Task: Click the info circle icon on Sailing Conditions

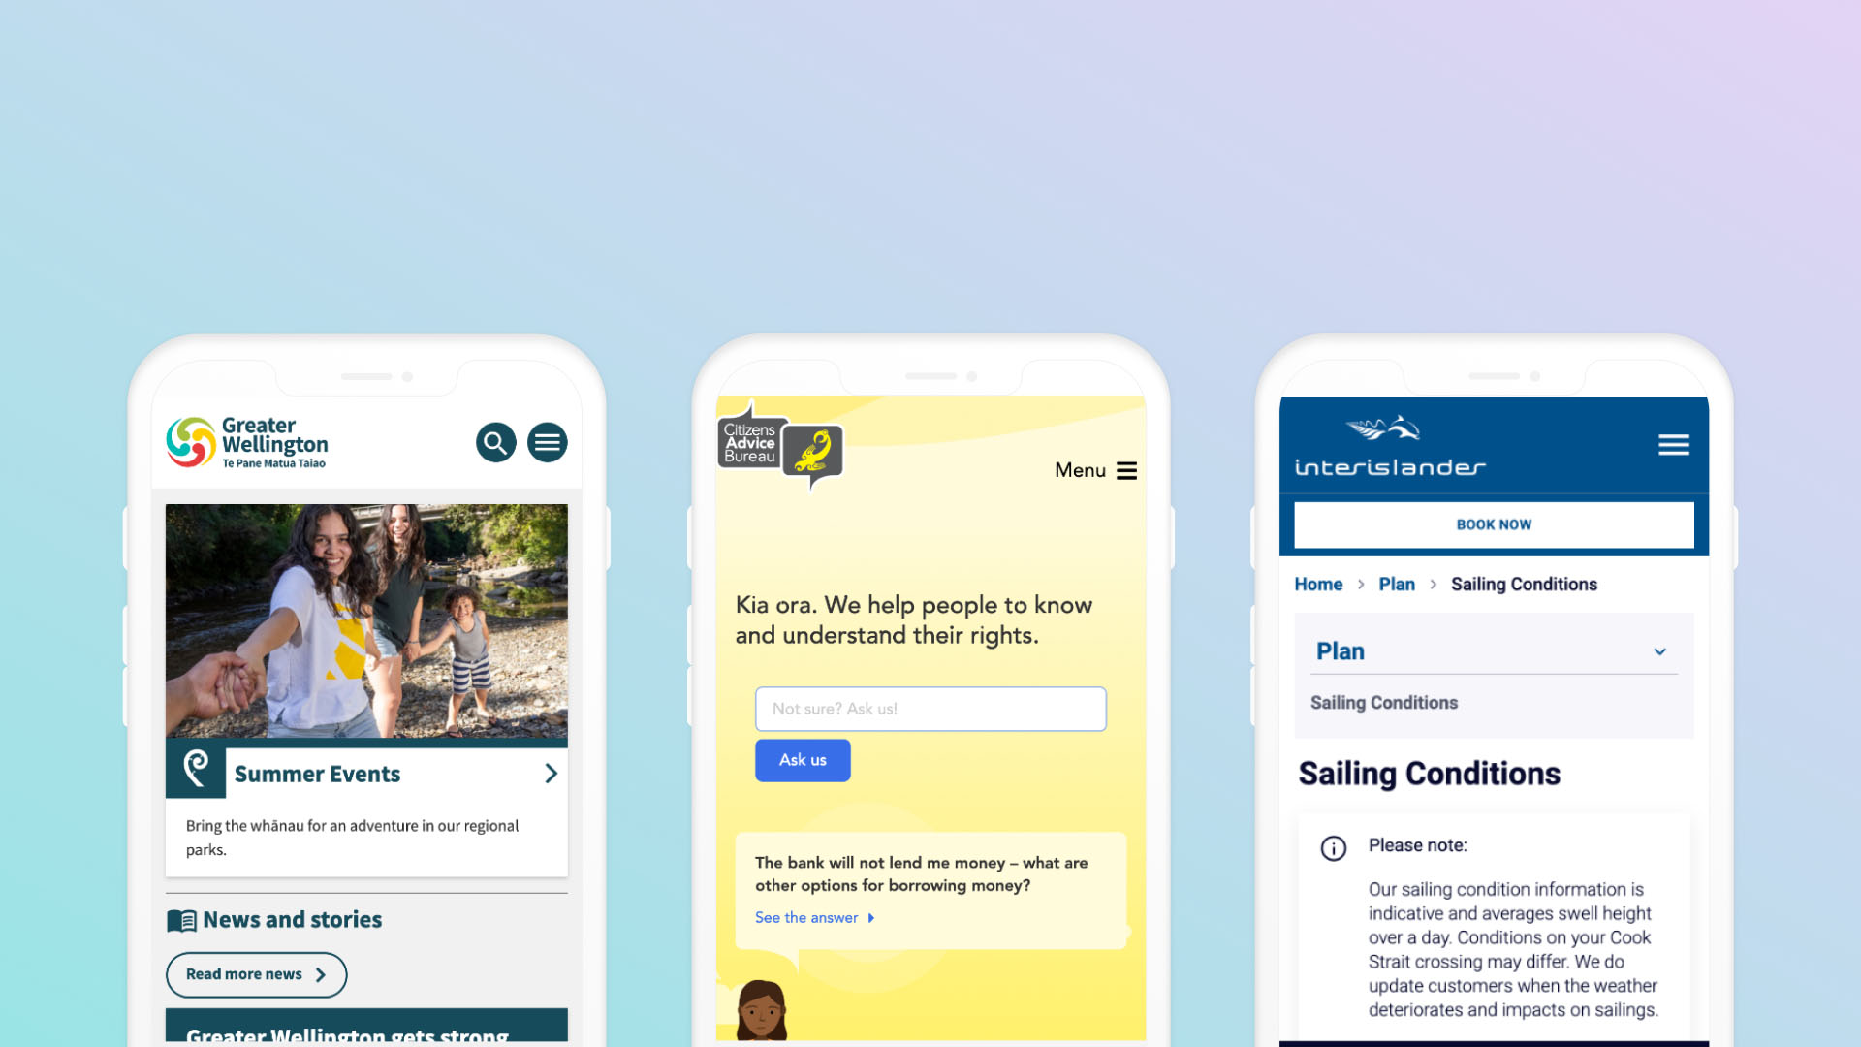Action: (1333, 845)
